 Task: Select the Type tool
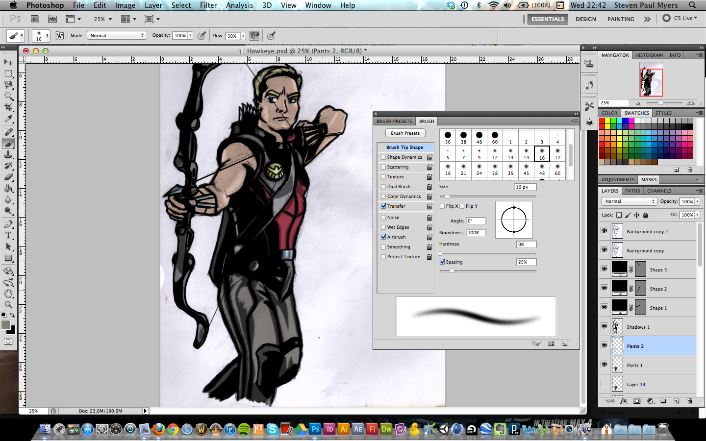(8, 235)
